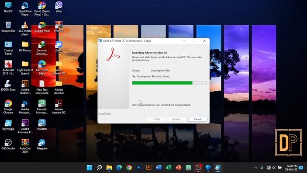Open the Windows Start menu
The width and height of the screenshot is (307, 173).
click(x=90, y=168)
